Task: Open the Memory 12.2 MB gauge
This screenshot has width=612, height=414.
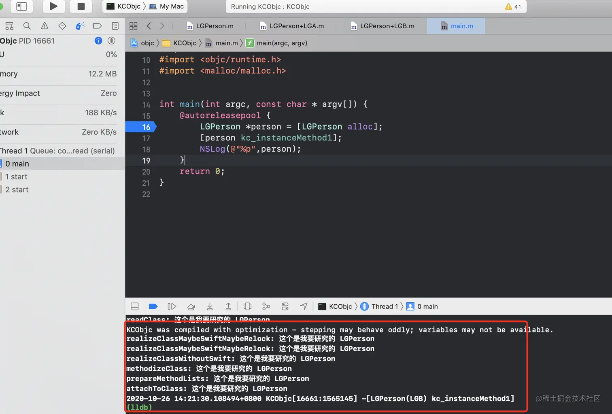Action: 58,74
